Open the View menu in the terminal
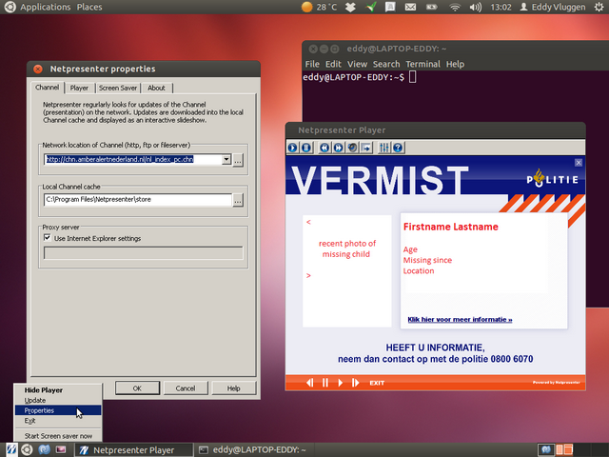The image size is (609, 457). click(x=358, y=64)
